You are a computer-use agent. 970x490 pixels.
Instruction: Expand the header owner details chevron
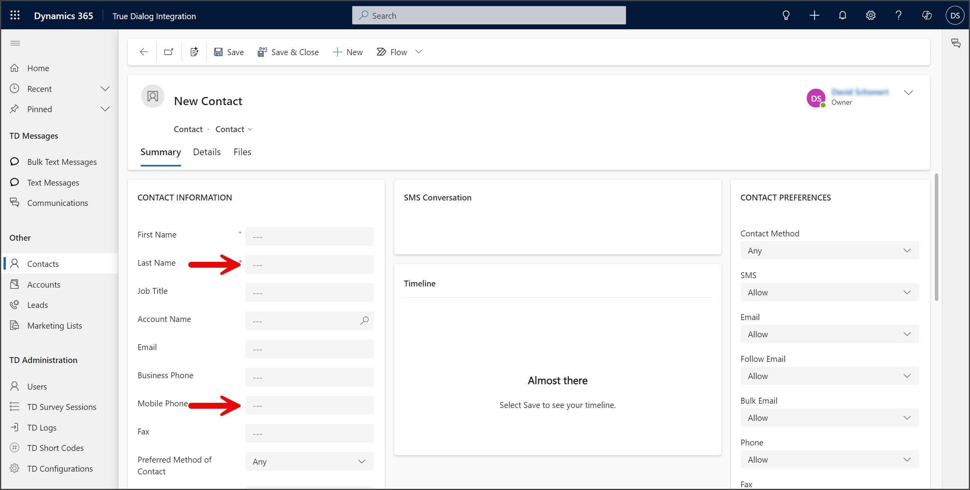tap(908, 93)
